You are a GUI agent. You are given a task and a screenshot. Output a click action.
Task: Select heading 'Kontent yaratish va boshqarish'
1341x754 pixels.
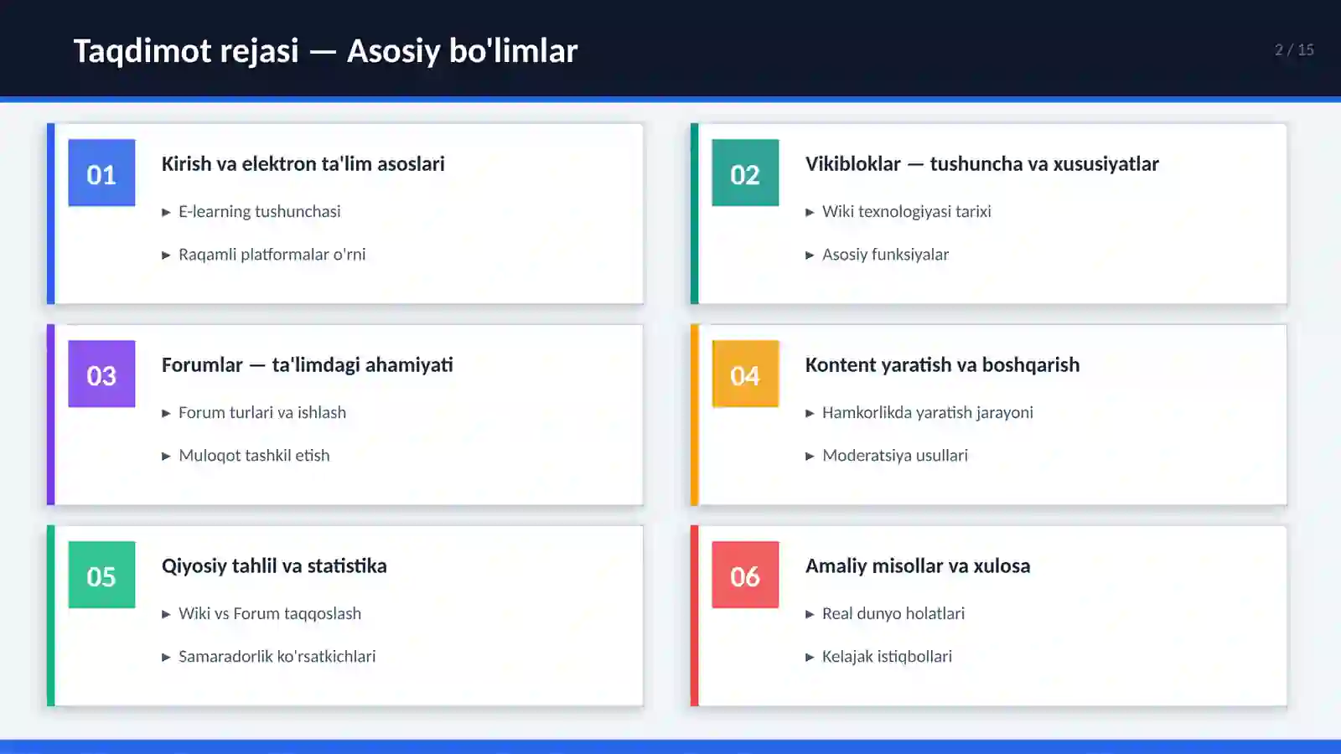click(942, 365)
